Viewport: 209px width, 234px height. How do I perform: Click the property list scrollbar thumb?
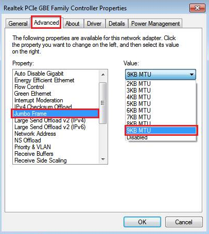click(103, 103)
